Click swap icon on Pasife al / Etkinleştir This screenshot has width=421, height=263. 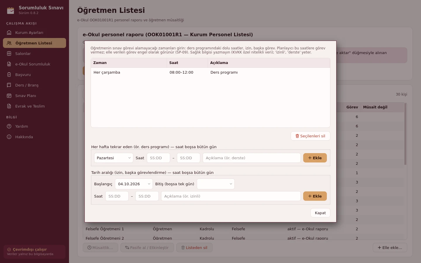tap(127, 248)
